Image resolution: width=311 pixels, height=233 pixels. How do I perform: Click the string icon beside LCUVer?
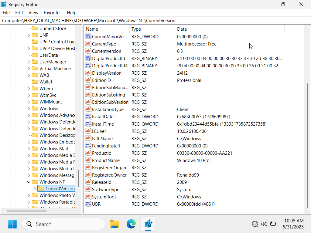(x=88, y=131)
